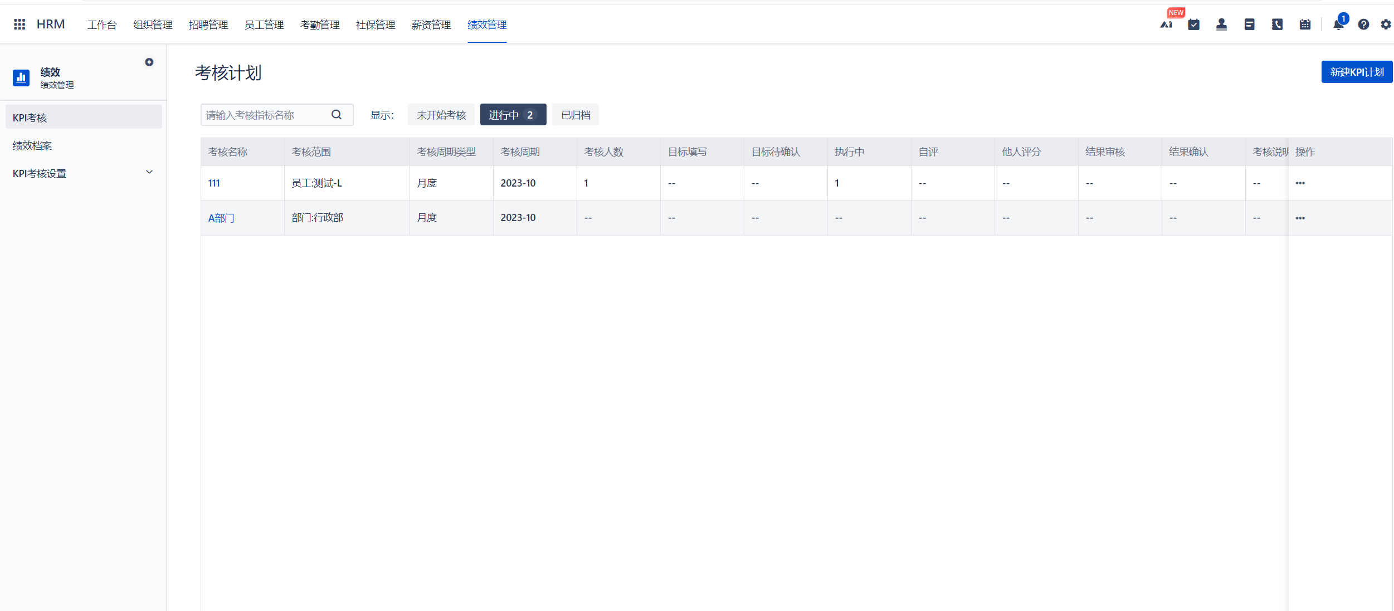
Task: Click the 新建KPI计划 button
Action: tap(1356, 71)
